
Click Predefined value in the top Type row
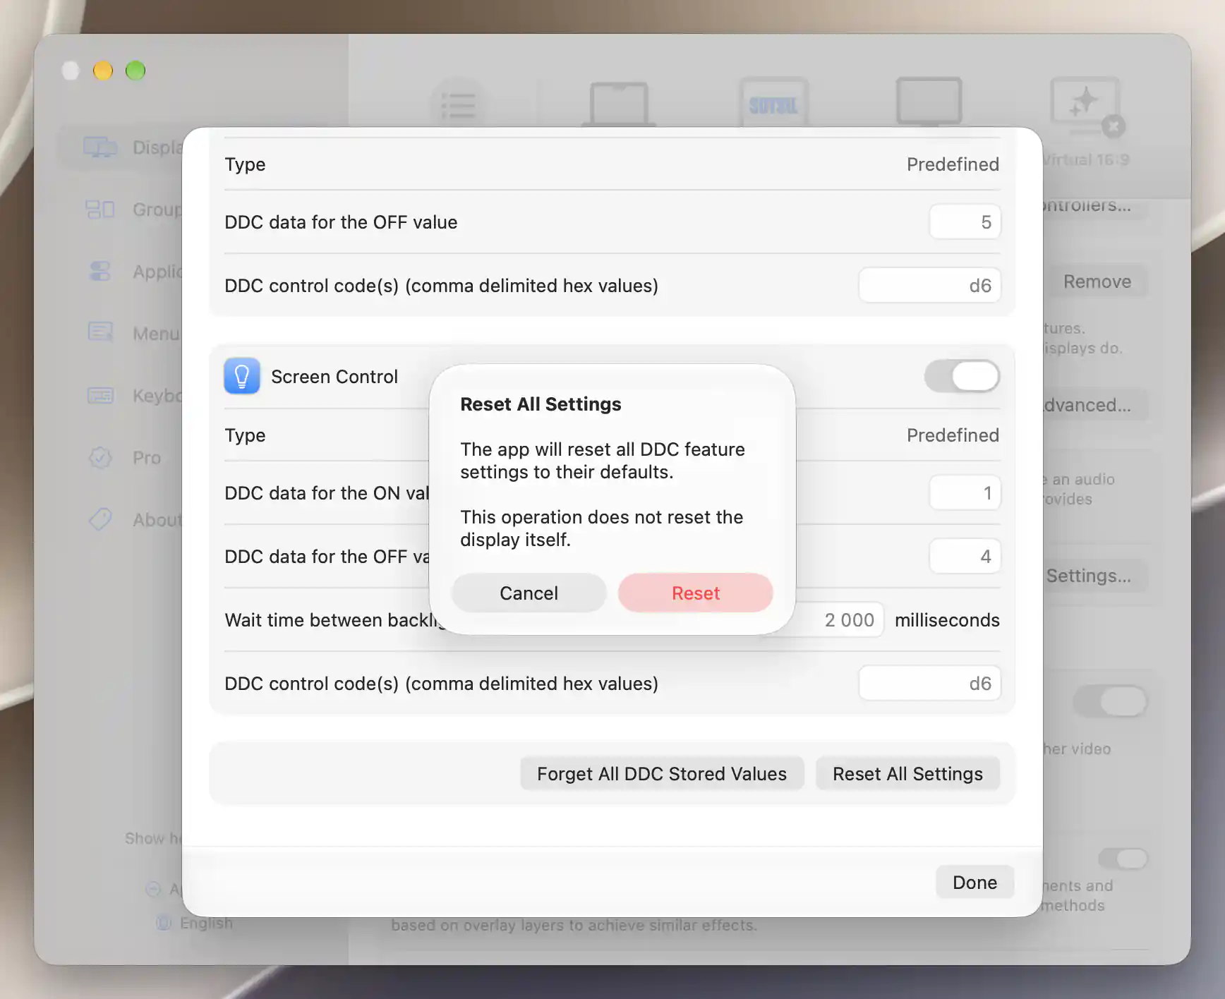953,164
